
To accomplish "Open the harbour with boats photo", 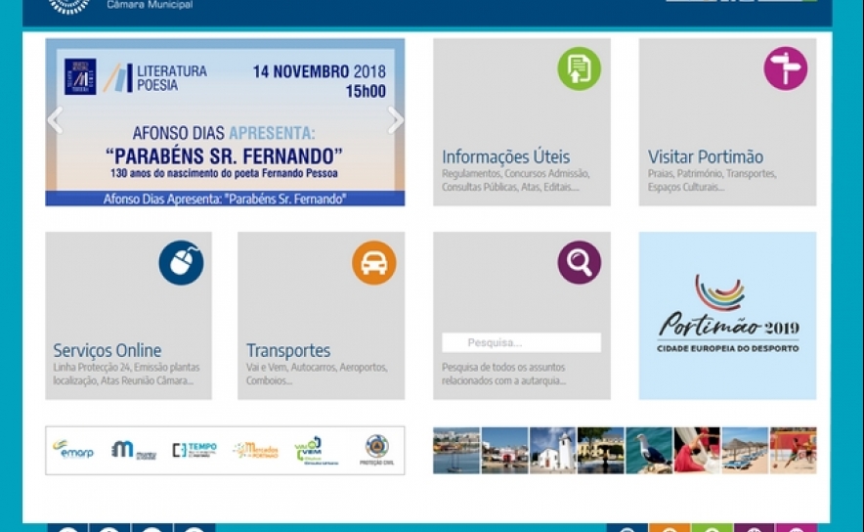I will (456, 451).
